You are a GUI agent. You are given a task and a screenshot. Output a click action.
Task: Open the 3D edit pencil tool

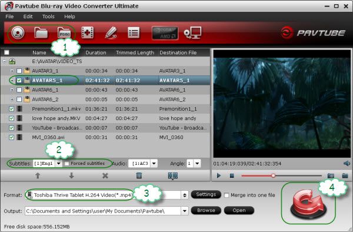pyautogui.click(x=111, y=33)
